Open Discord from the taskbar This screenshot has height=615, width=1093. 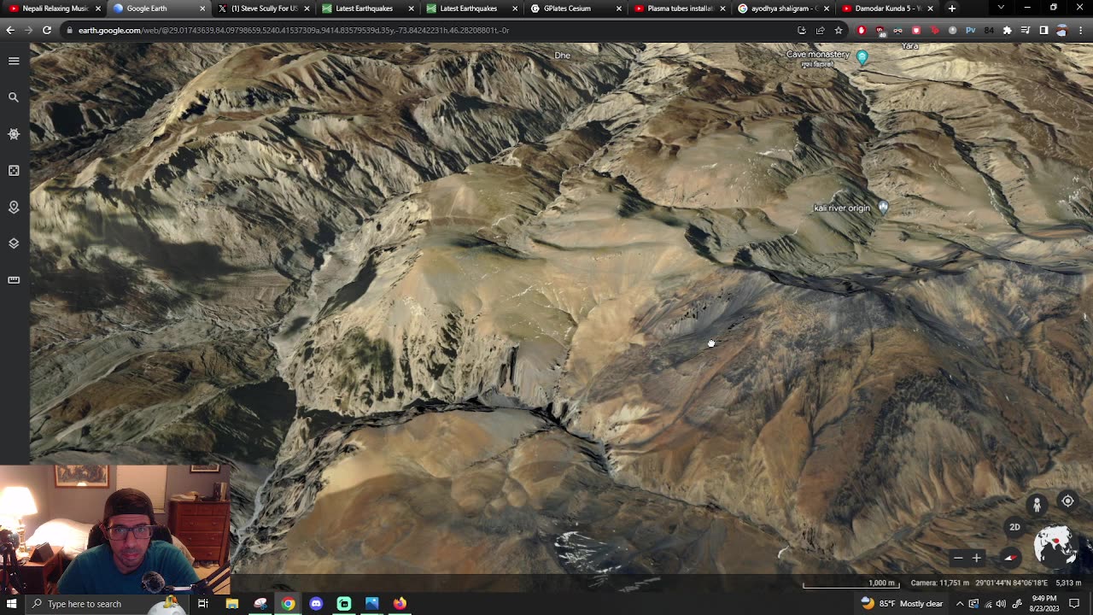(316, 604)
